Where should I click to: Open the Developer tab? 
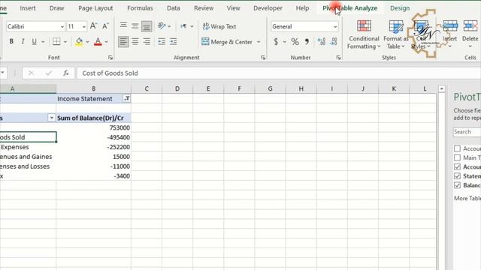[x=268, y=8]
